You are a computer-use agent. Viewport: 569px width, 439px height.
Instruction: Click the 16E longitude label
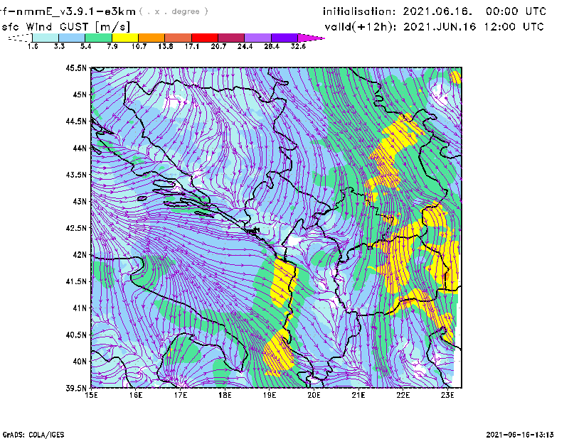(136, 395)
